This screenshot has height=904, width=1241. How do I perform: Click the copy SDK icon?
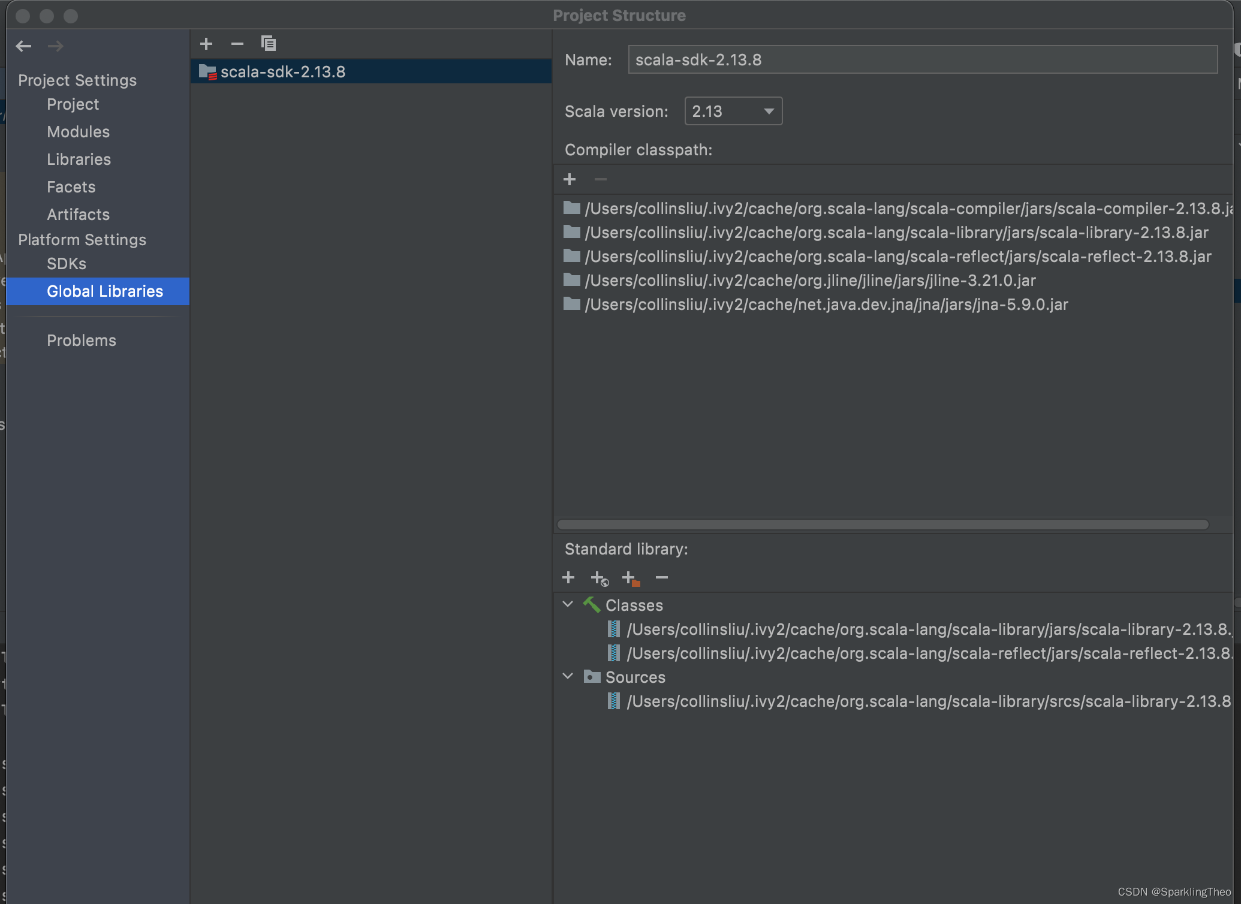267,43
